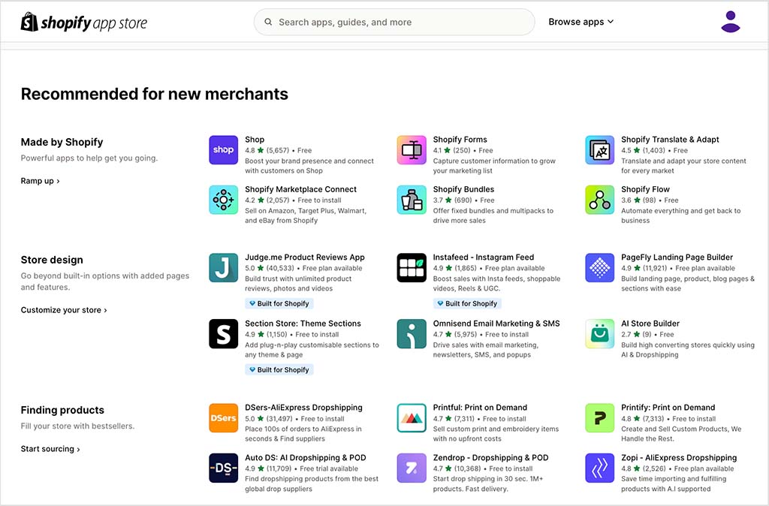Click the Shopify app store logo
This screenshot has height=506, width=769.
pyautogui.click(x=84, y=22)
